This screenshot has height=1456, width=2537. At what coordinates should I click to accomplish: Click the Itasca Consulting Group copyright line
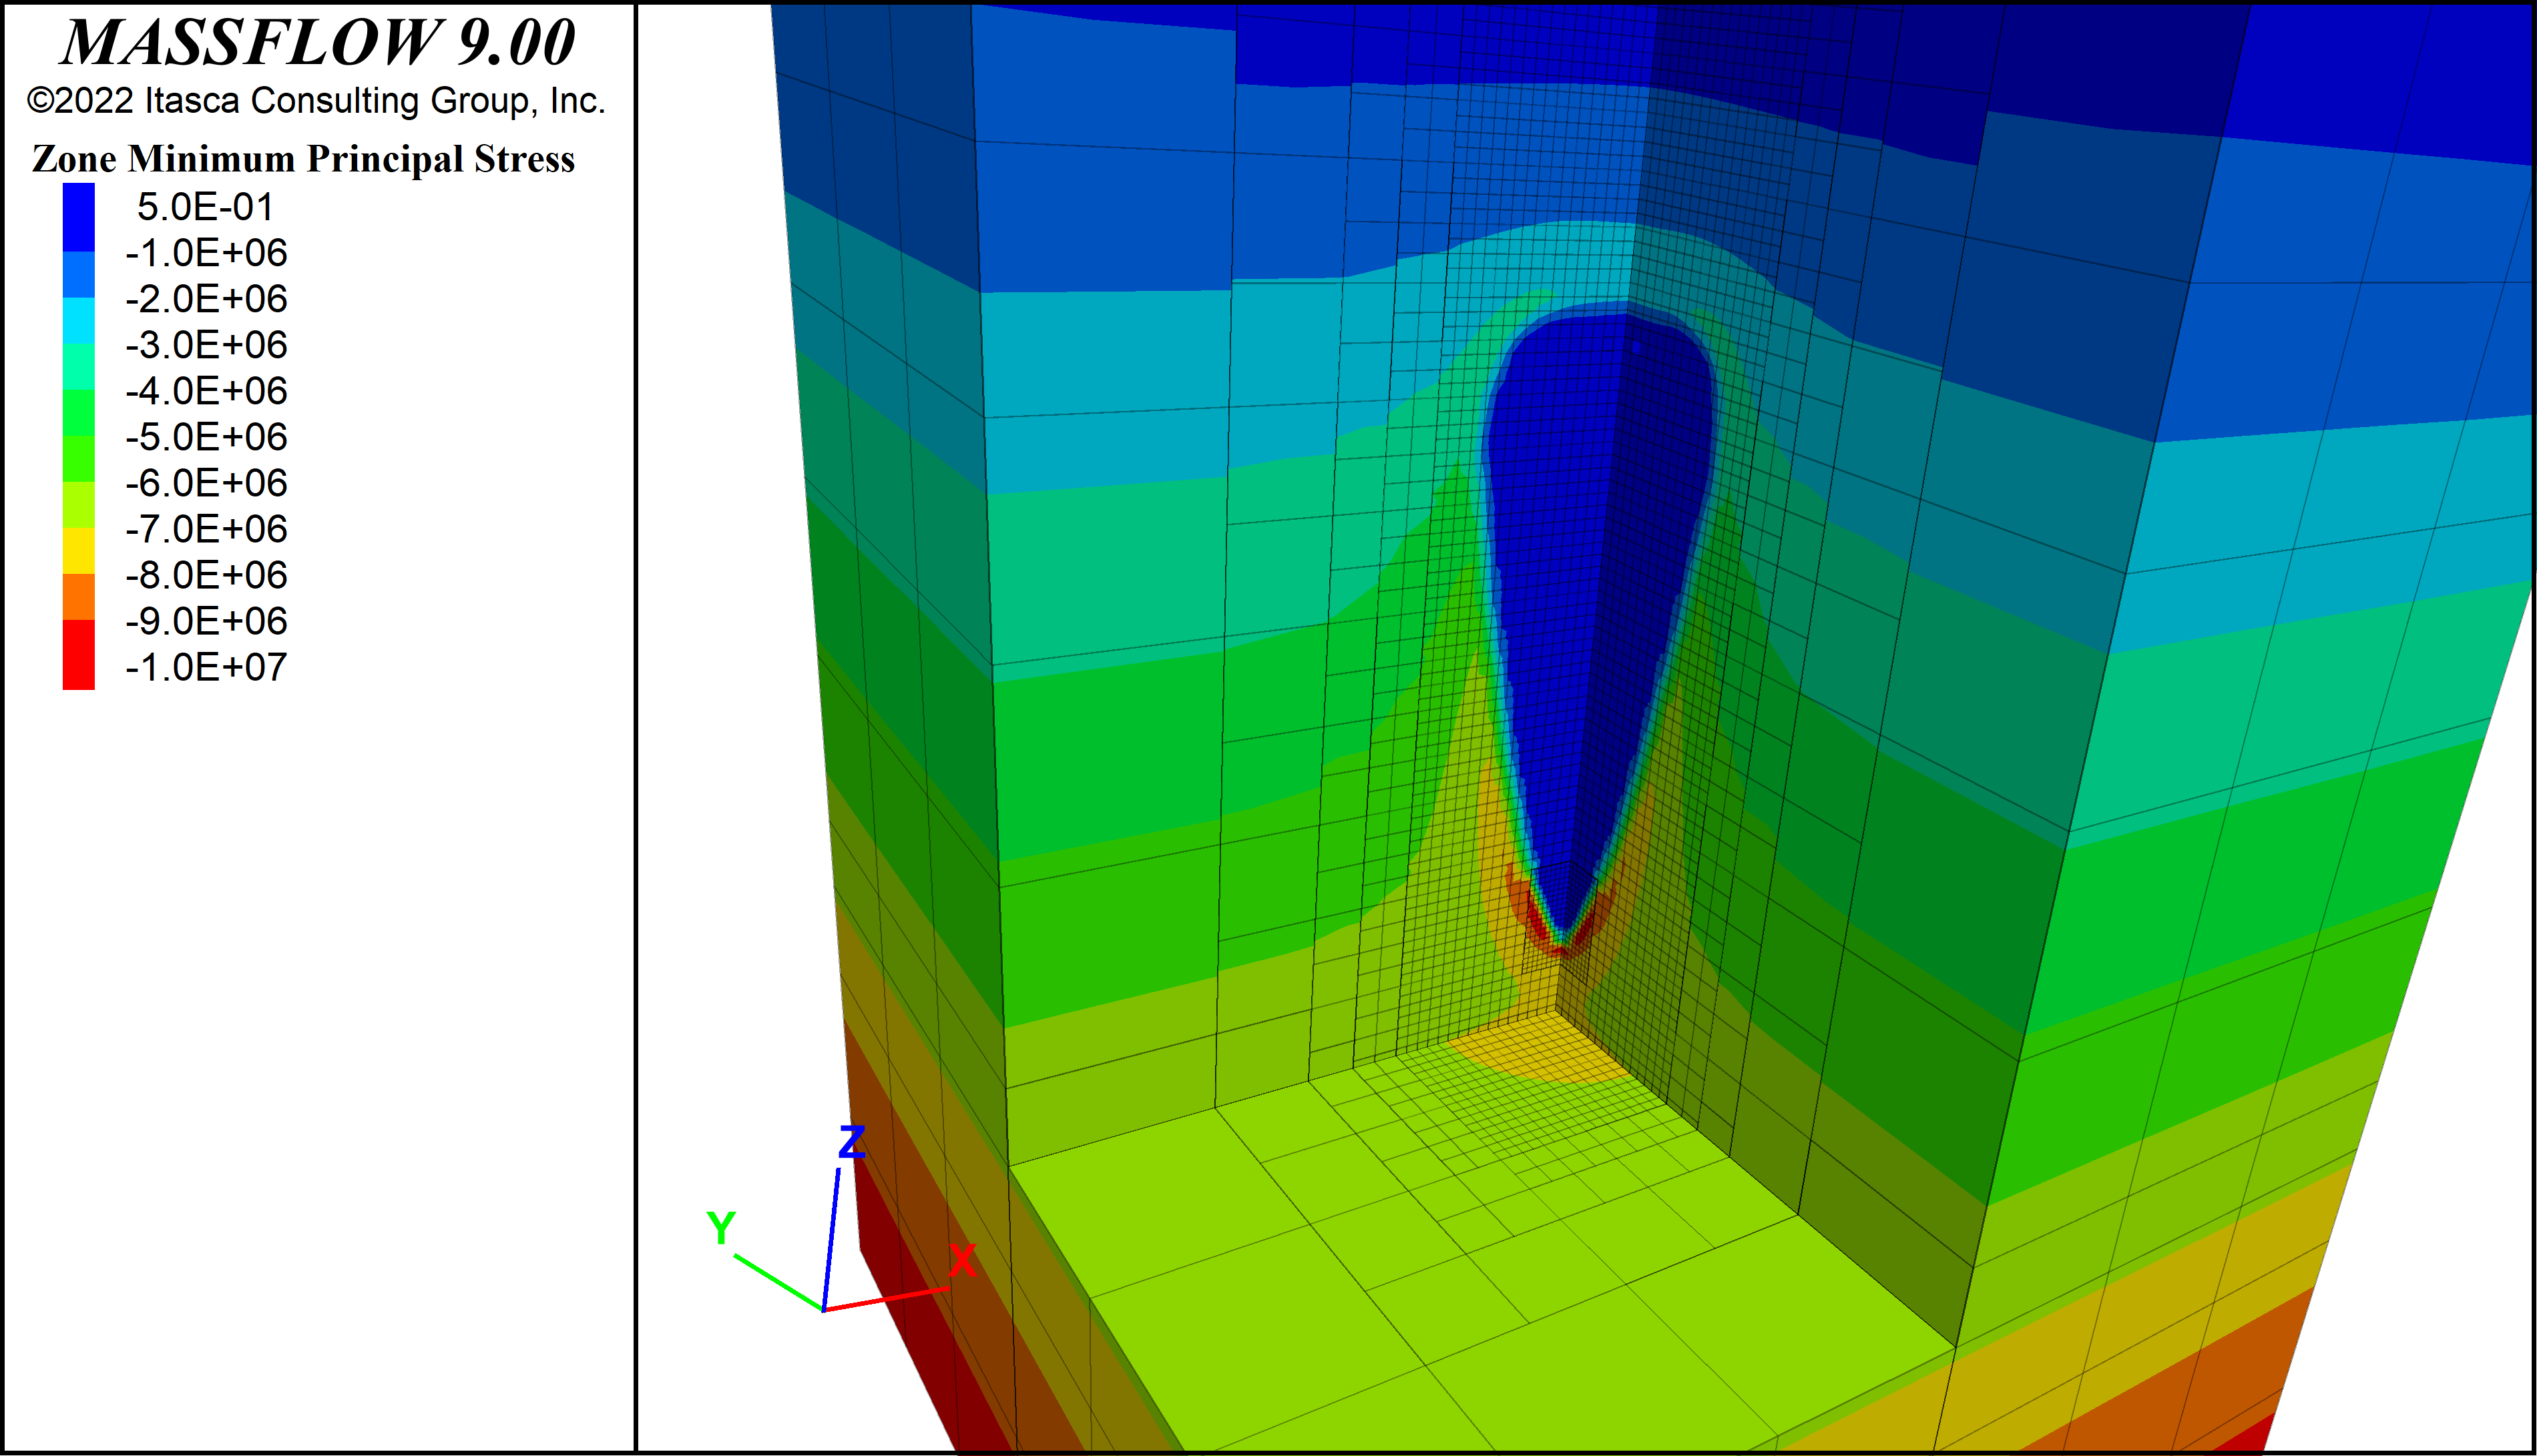316,101
